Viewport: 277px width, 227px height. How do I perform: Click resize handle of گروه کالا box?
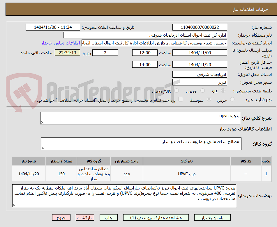click(43, 148)
